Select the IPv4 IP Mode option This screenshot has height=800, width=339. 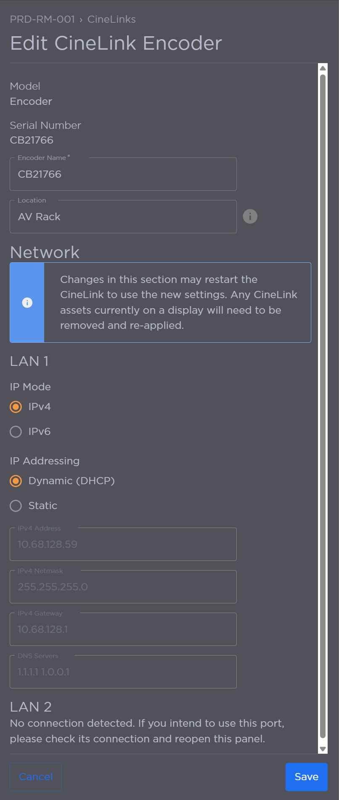point(16,407)
